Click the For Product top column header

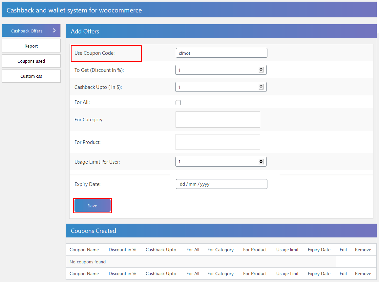point(255,250)
